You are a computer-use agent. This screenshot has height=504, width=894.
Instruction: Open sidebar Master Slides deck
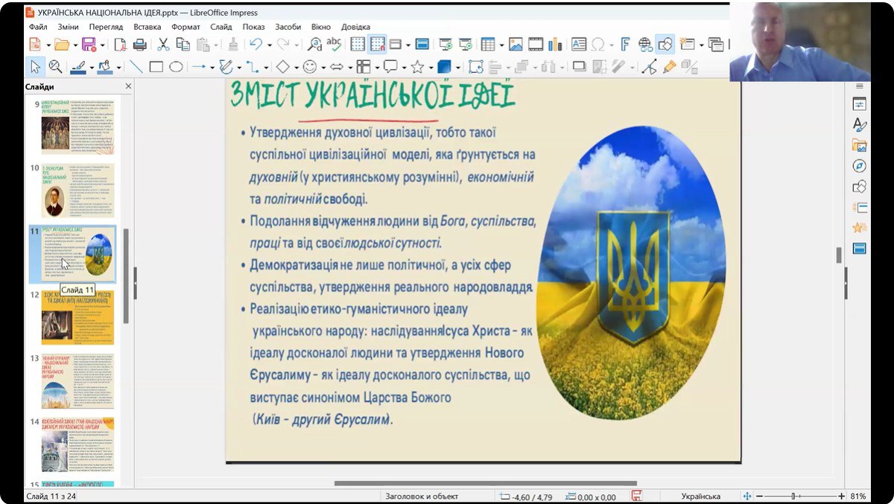click(x=860, y=248)
